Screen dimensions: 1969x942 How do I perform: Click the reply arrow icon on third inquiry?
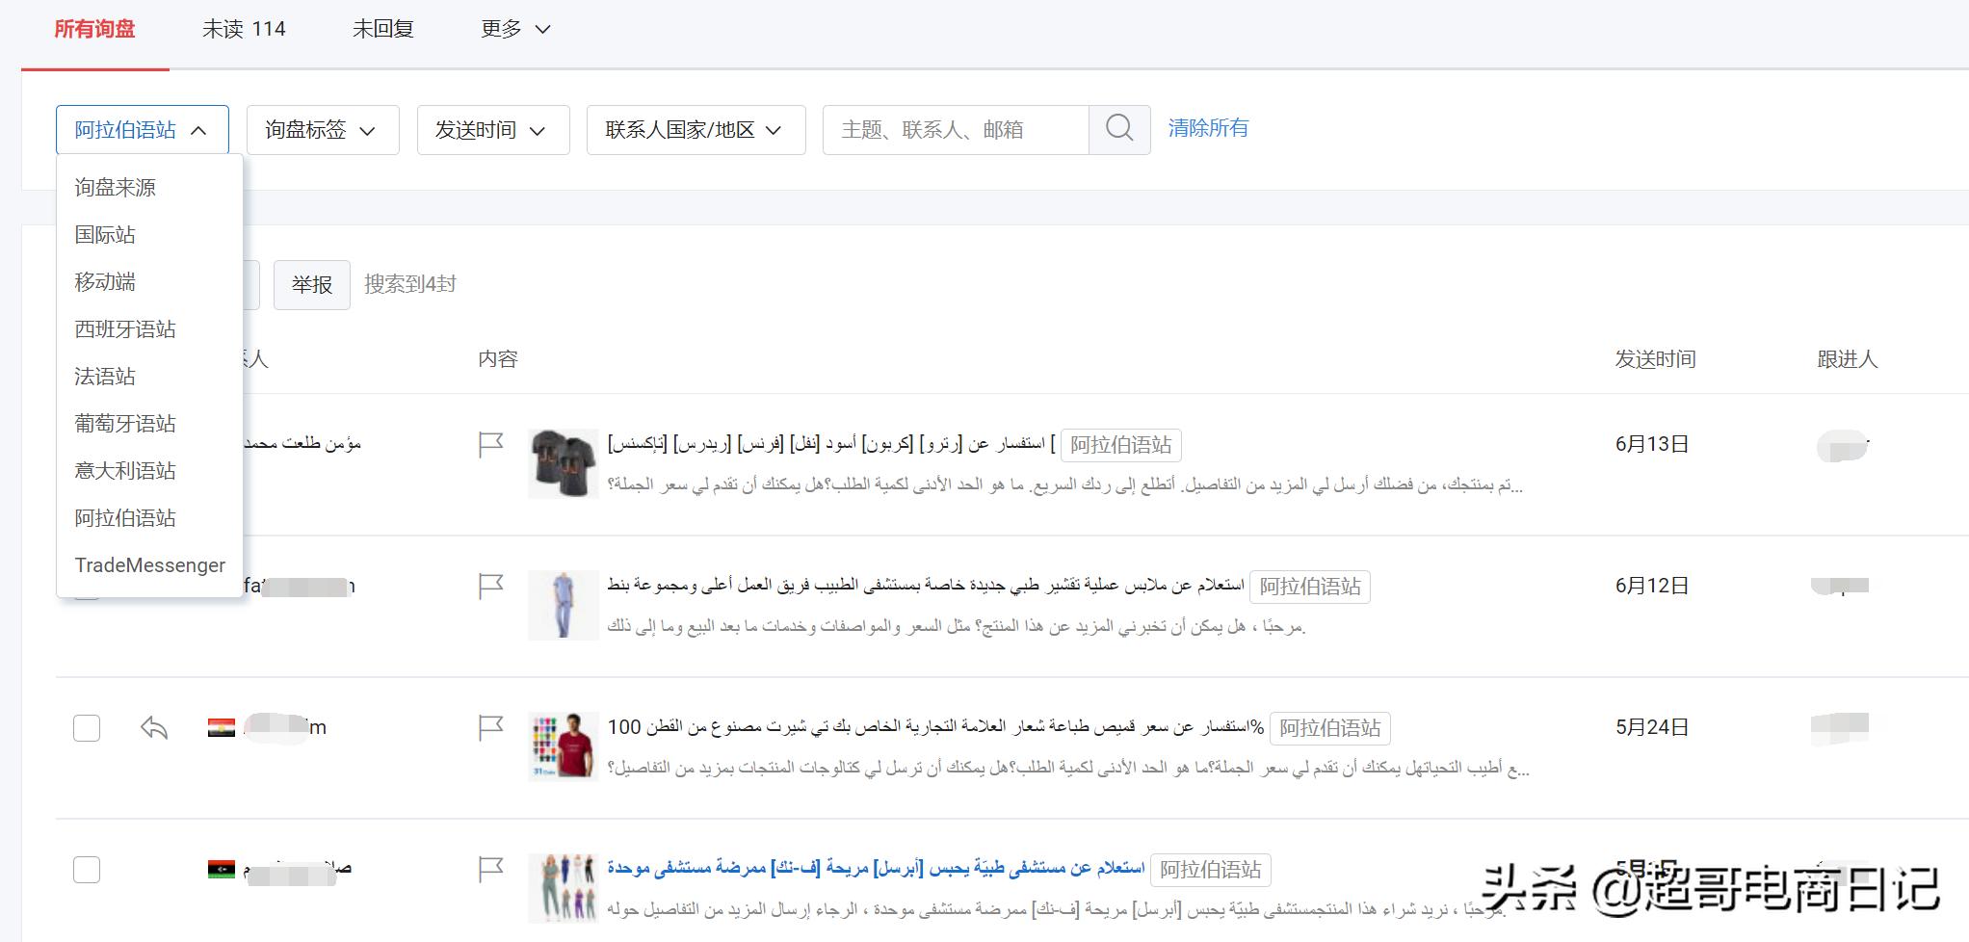[x=154, y=727]
